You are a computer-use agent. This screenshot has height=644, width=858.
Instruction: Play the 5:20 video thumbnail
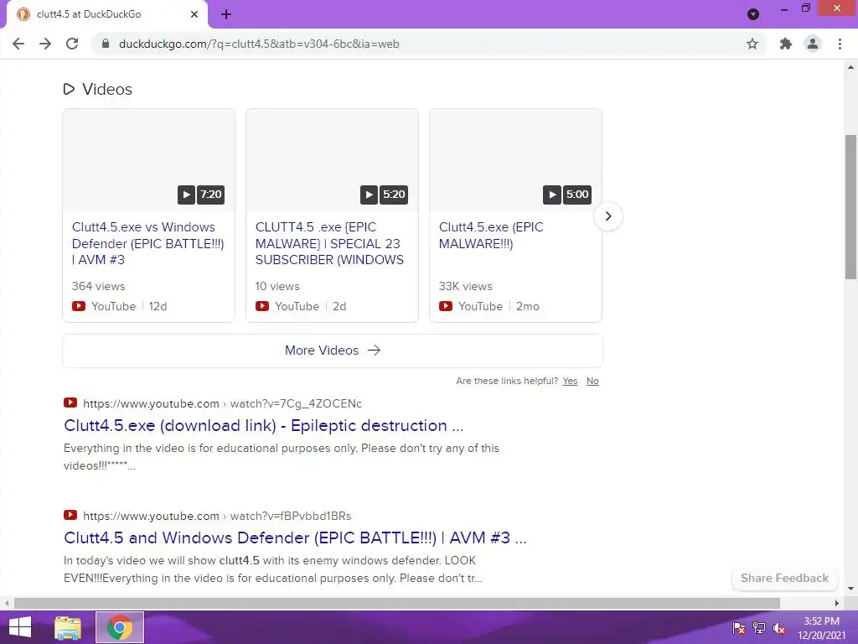tap(332, 160)
